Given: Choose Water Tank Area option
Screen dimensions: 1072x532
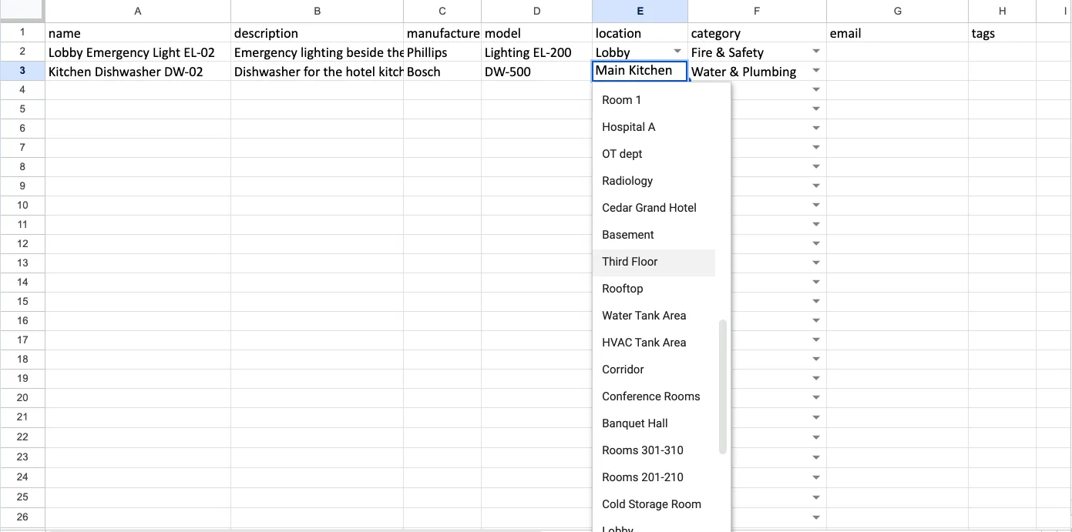Looking at the screenshot, I should click(654, 316).
